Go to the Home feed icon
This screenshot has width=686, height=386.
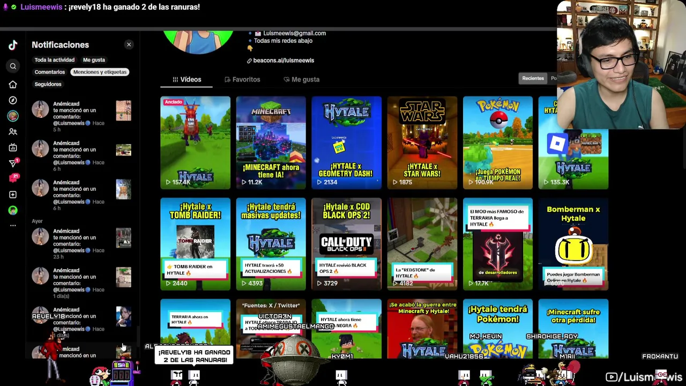point(13,85)
